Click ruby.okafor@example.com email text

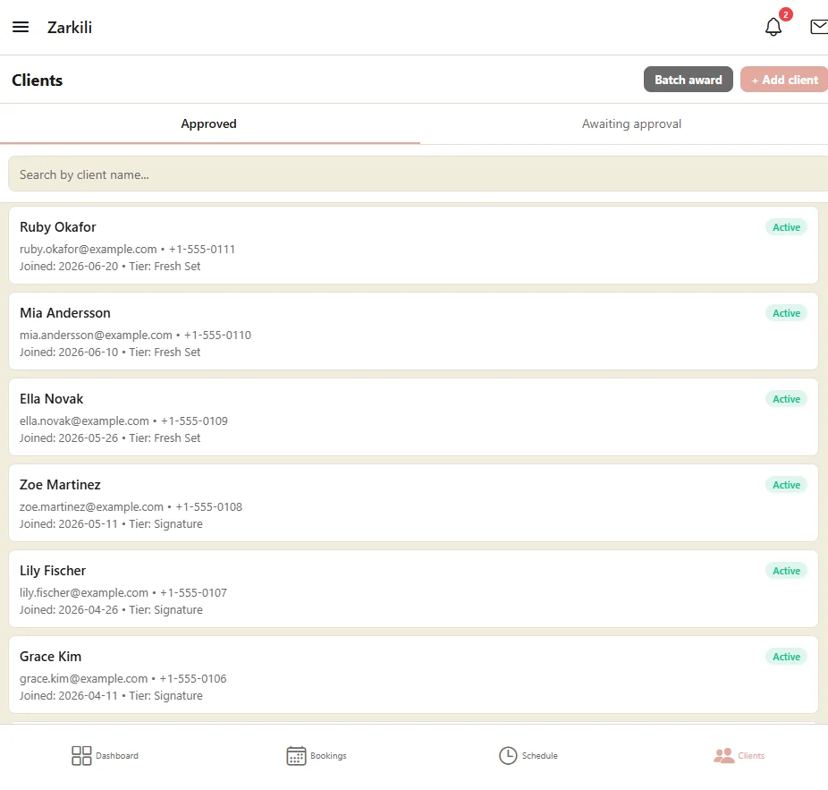pyautogui.click(x=89, y=249)
